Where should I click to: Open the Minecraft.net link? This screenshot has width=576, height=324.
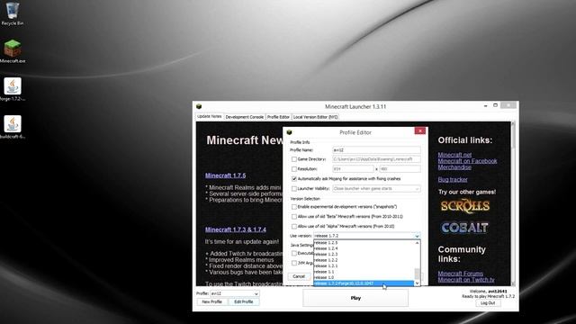pyautogui.click(x=454, y=155)
